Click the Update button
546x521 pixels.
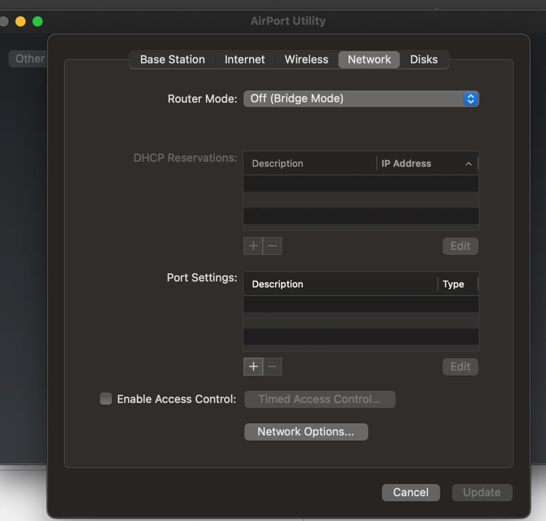(x=482, y=493)
